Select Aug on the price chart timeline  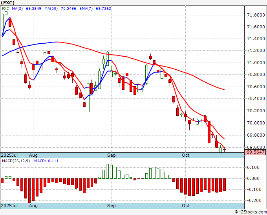pos(33,155)
